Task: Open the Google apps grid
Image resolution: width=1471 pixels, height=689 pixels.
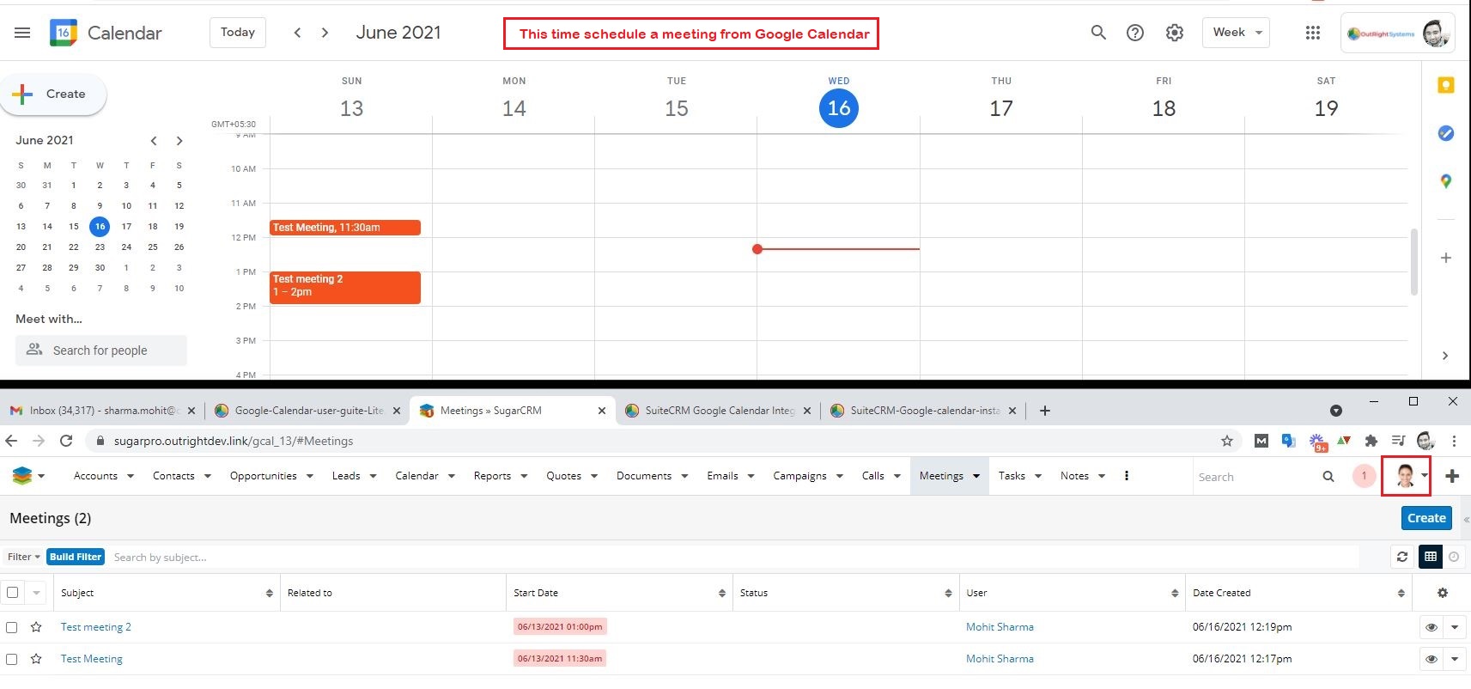Action: pos(1313,33)
